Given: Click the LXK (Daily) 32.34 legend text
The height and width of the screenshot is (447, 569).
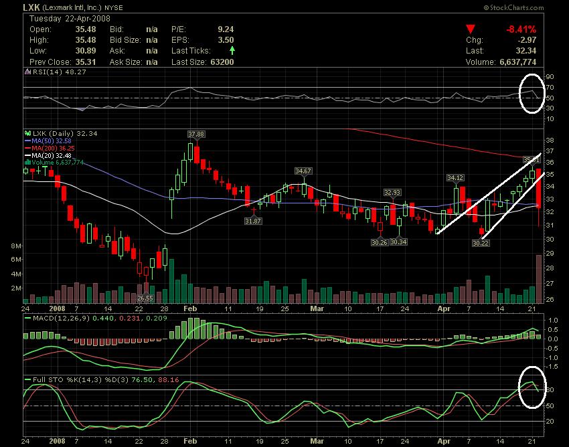Looking at the screenshot, I should [65, 134].
